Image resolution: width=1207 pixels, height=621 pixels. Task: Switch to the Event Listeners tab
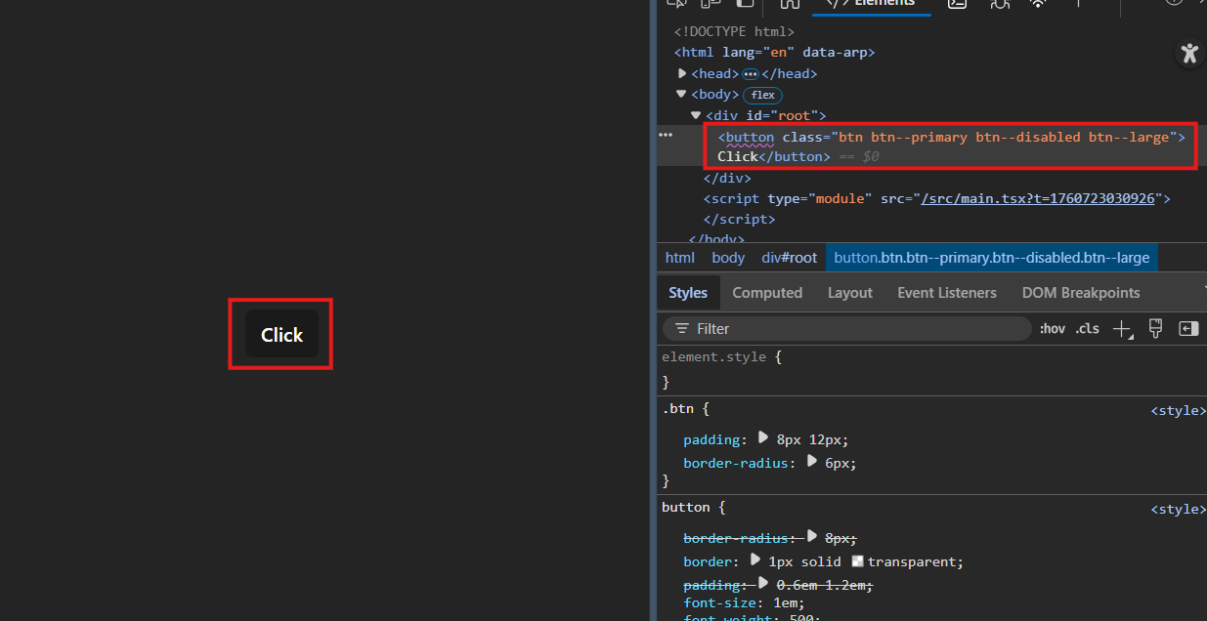(x=947, y=293)
